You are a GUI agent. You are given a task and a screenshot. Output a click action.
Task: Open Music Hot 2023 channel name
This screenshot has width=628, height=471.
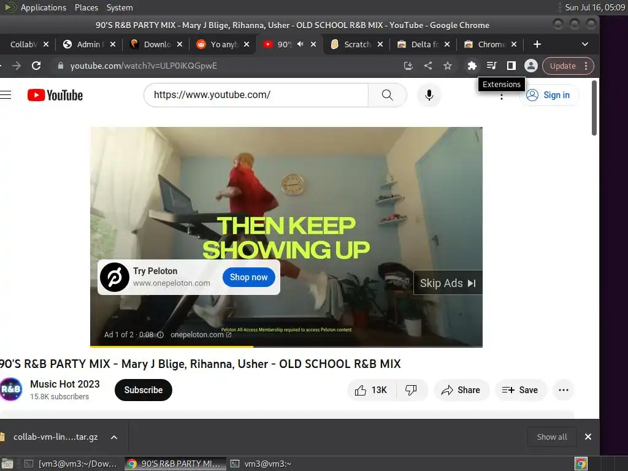coord(65,384)
